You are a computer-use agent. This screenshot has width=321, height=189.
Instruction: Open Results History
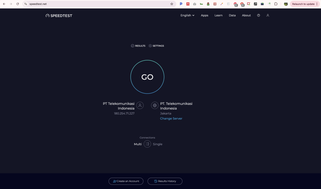pyautogui.click(x=165, y=181)
